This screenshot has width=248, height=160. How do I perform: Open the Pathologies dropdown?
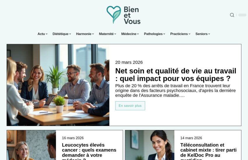155,34
